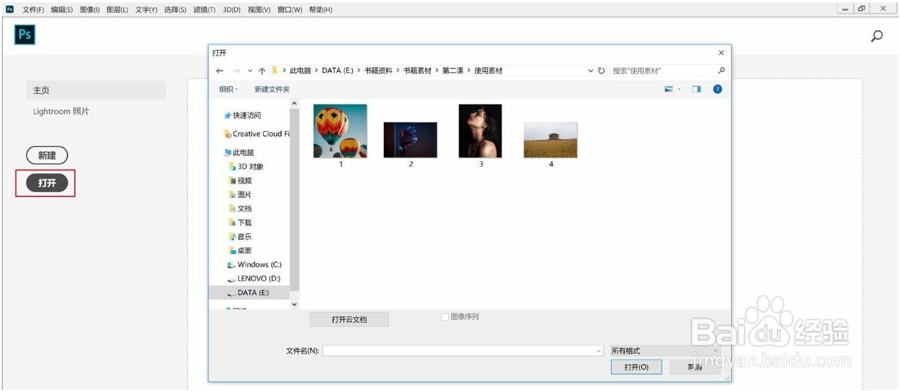The width and height of the screenshot is (900, 391).
Task: Open the 图片 folder in sidebar
Action: [x=240, y=195]
